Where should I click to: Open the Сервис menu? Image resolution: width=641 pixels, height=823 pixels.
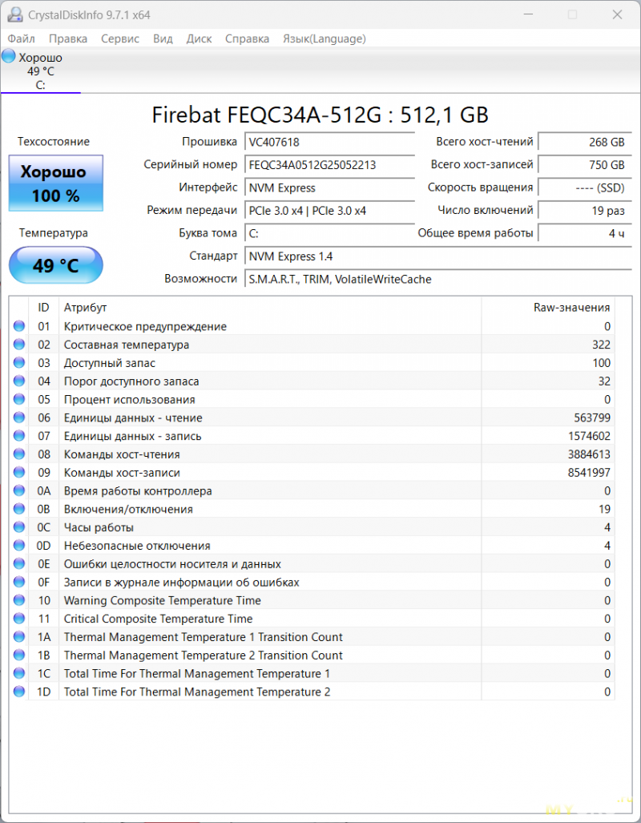119,38
